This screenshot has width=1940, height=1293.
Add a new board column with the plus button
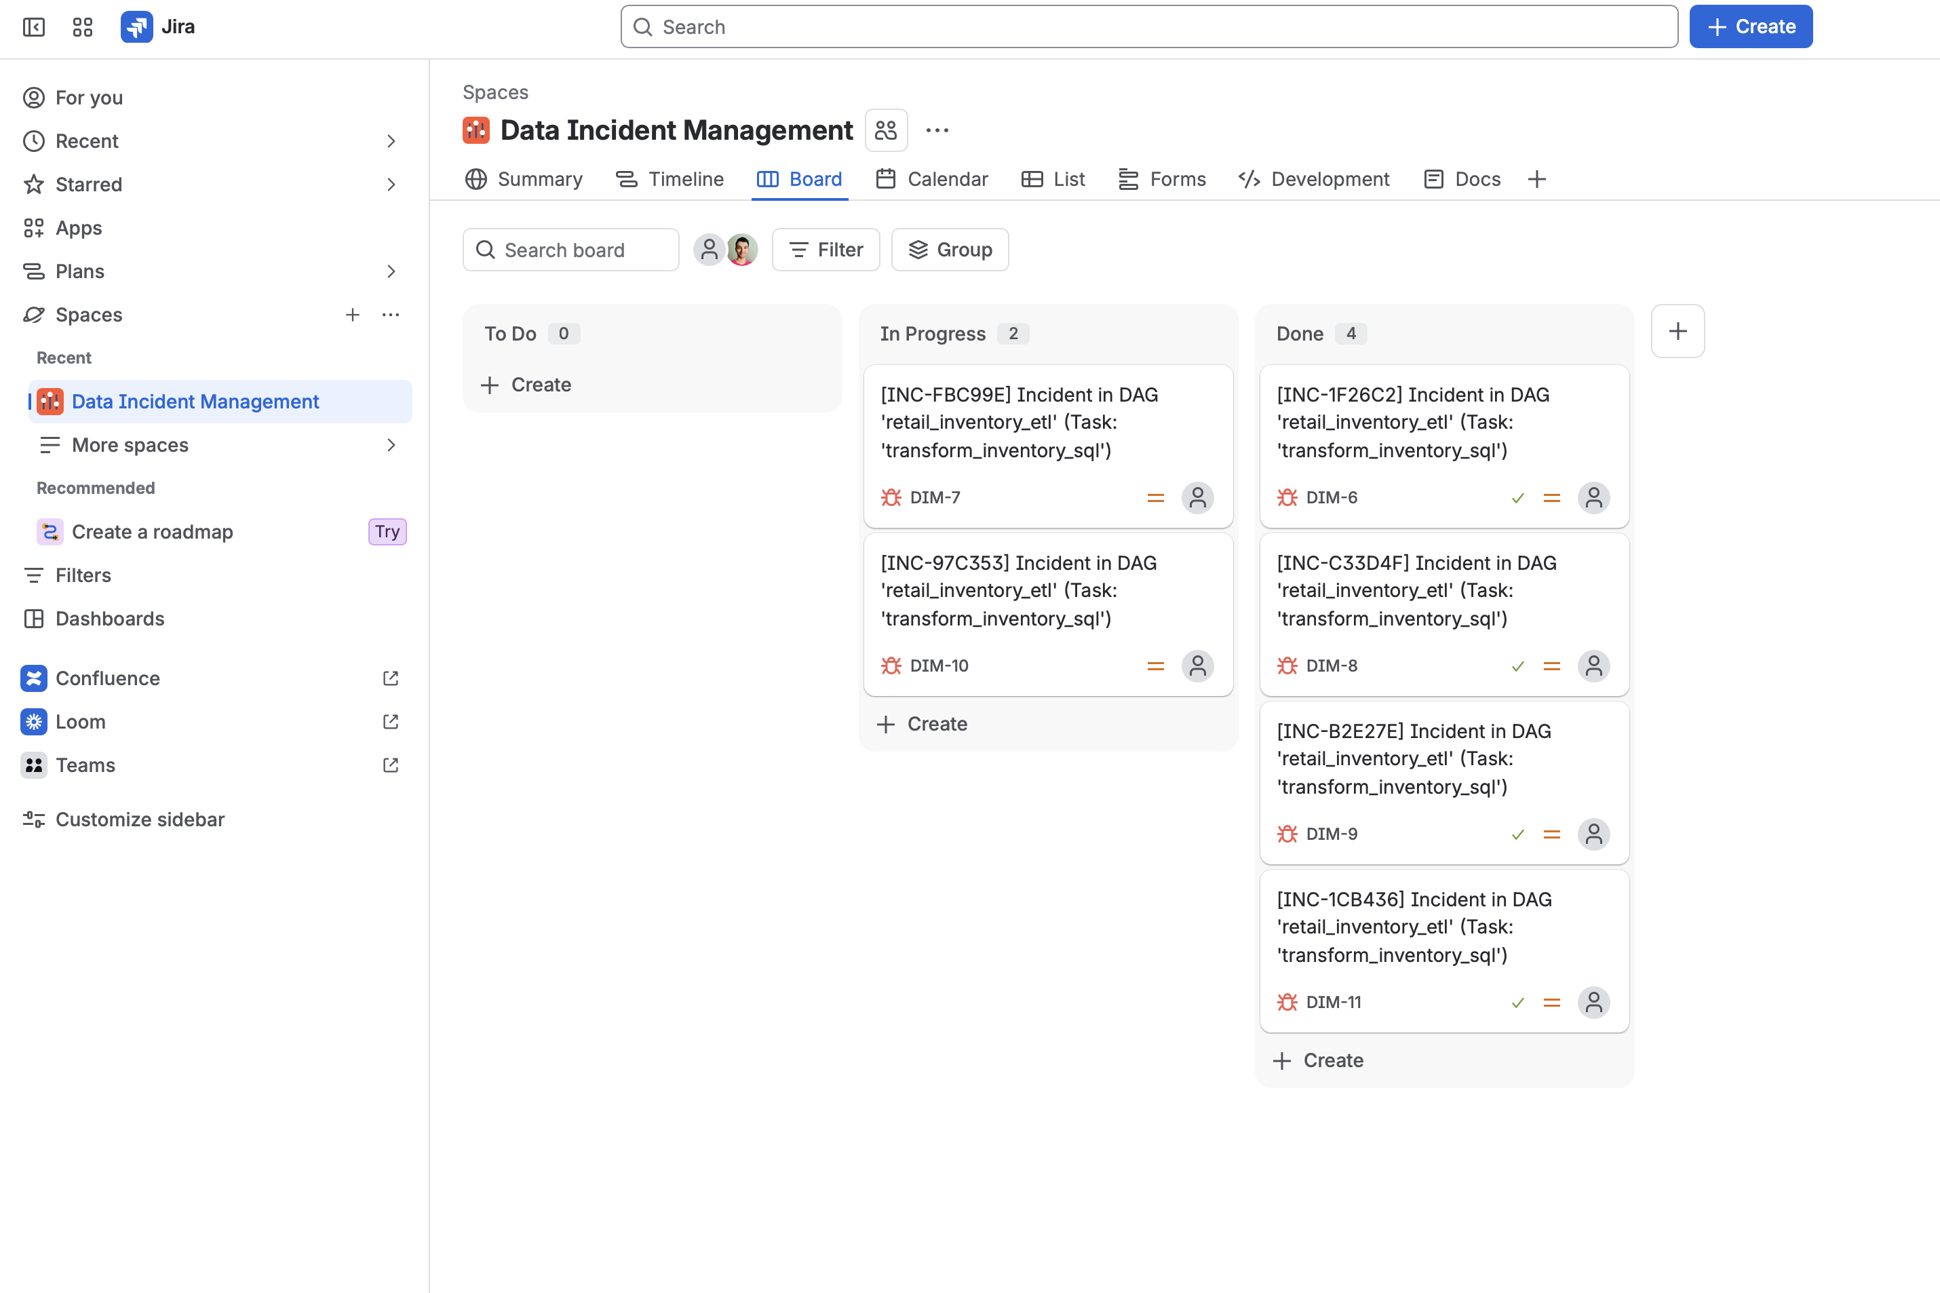click(1677, 332)
